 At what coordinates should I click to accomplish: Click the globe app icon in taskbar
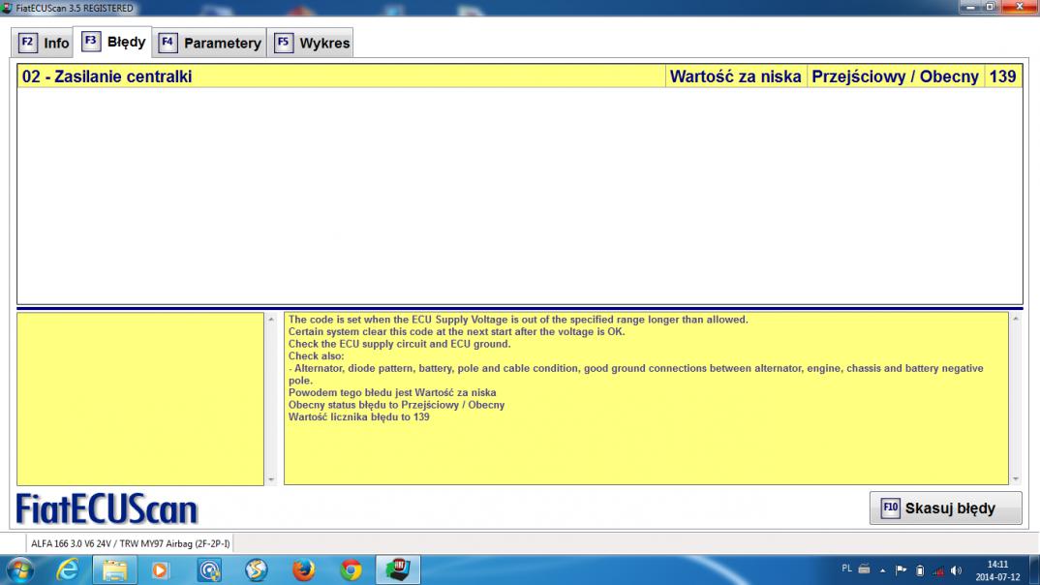point(256,570)
